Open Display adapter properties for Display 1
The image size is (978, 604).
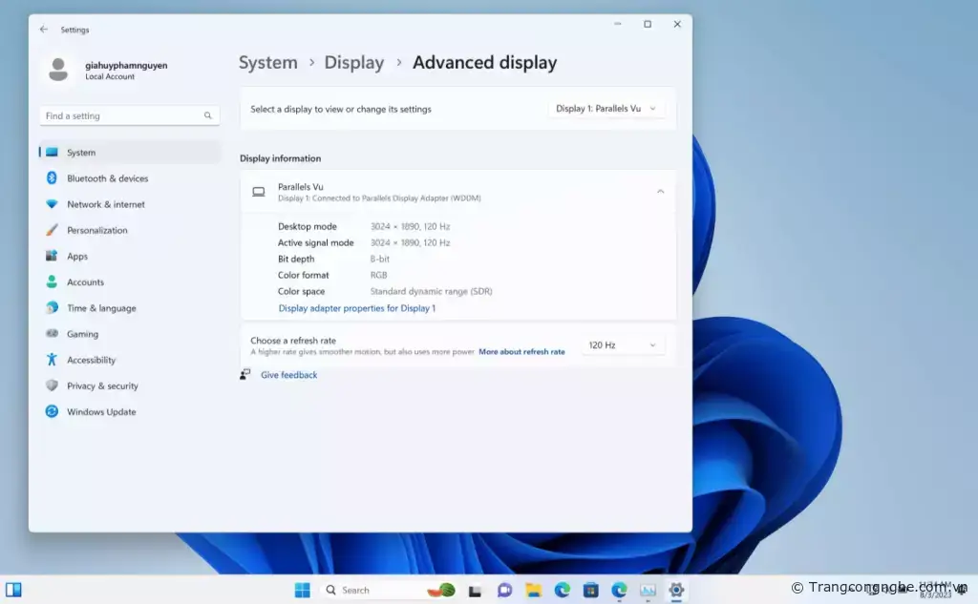point(356,308)
